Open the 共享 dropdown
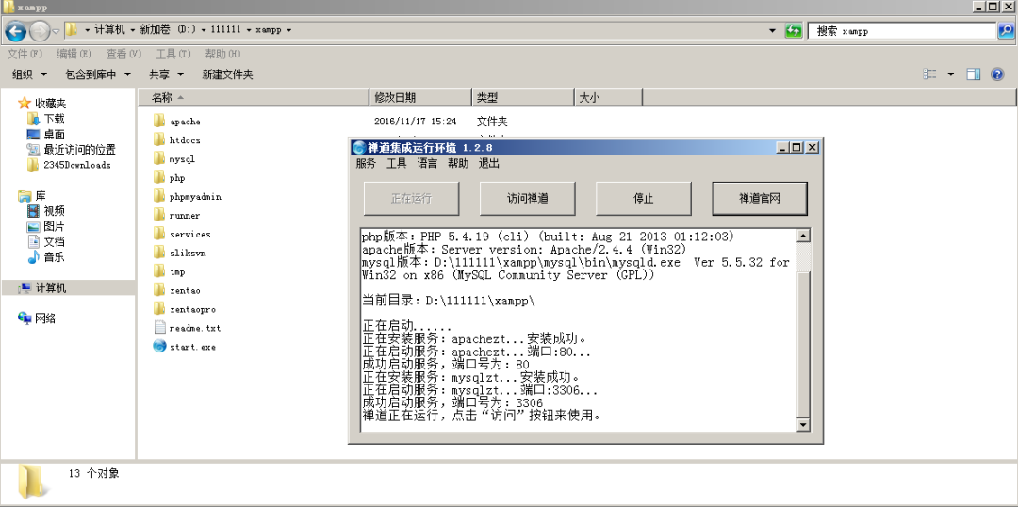1018x507 pixels. click(x=167, y=74)
